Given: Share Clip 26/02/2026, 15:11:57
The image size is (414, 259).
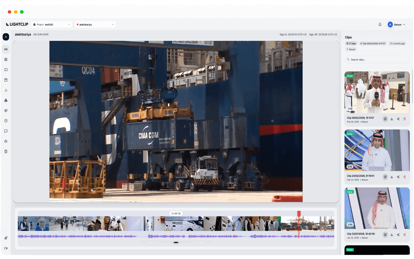Looking at the screenshot, I should (x=398, y=119).
